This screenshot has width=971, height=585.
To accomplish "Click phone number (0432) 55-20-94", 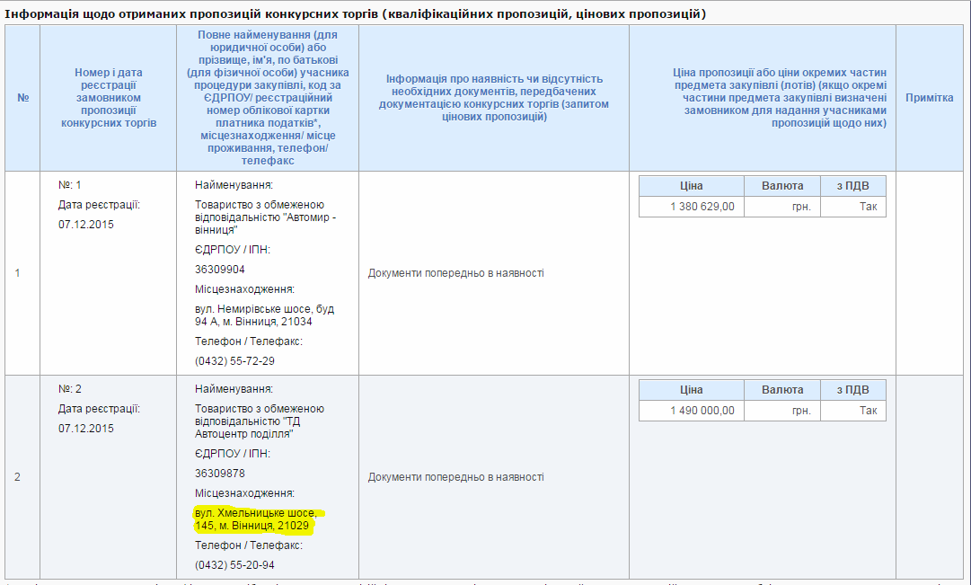I will pos(234,565).
